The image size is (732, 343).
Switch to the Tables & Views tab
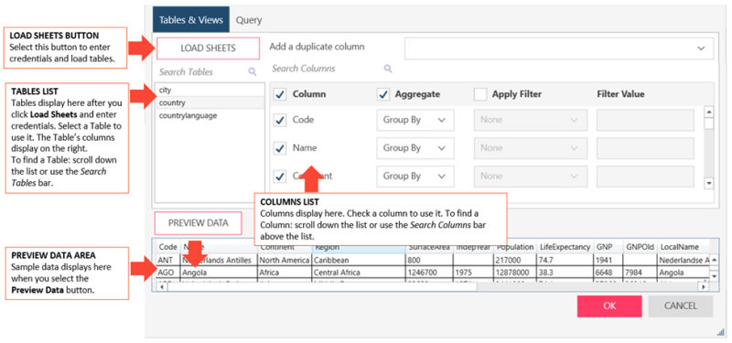point(191,20)
